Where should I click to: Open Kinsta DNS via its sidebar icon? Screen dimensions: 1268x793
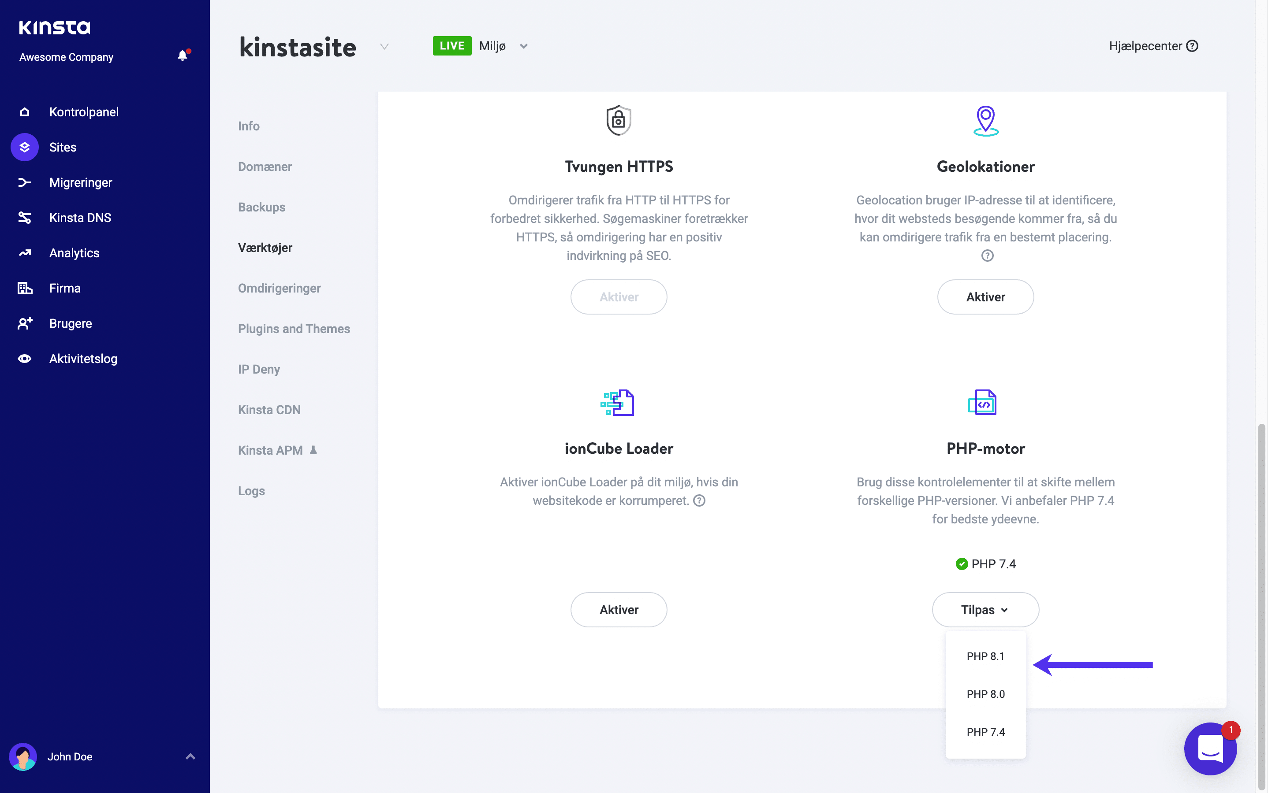[24, 217]
